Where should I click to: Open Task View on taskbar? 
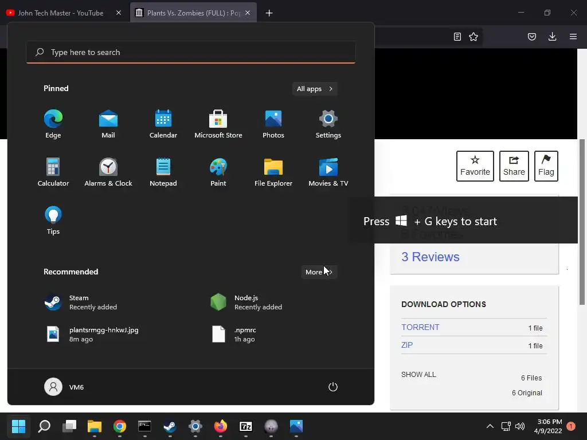[x=69, y=426]
